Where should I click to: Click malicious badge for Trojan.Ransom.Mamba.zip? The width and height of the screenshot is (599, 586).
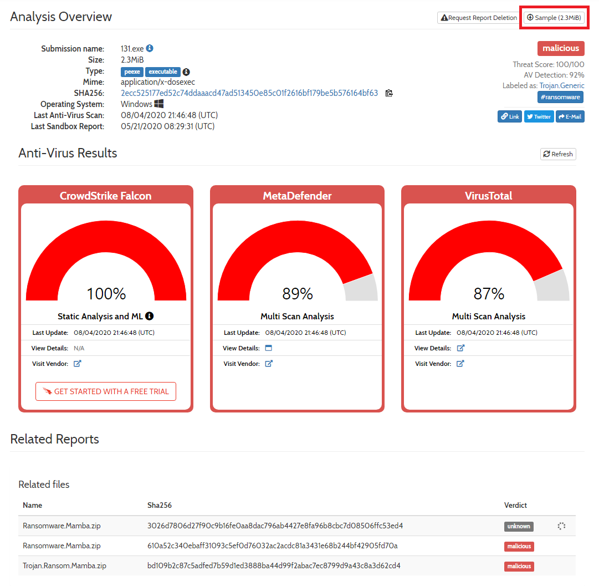point(519,566)
